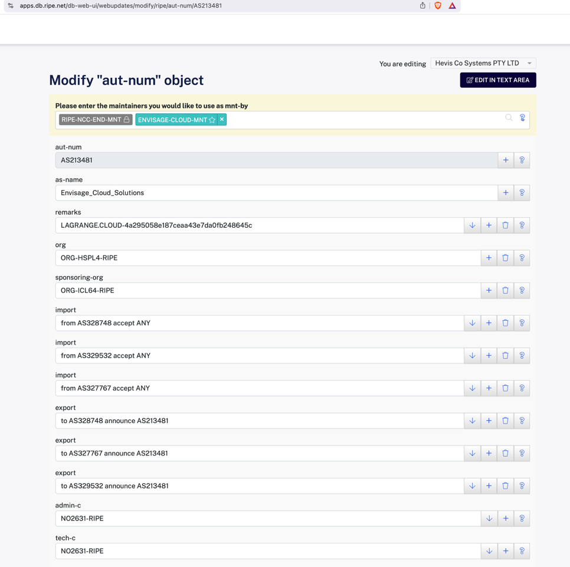Show help for the tech-c field
This screenshot has width=570, height=567.
(x=522, y=551)
